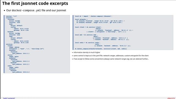Screen dimensions: 176x99
Task: Click the "image: nginx" yaml line
Action: coord(14,57)
